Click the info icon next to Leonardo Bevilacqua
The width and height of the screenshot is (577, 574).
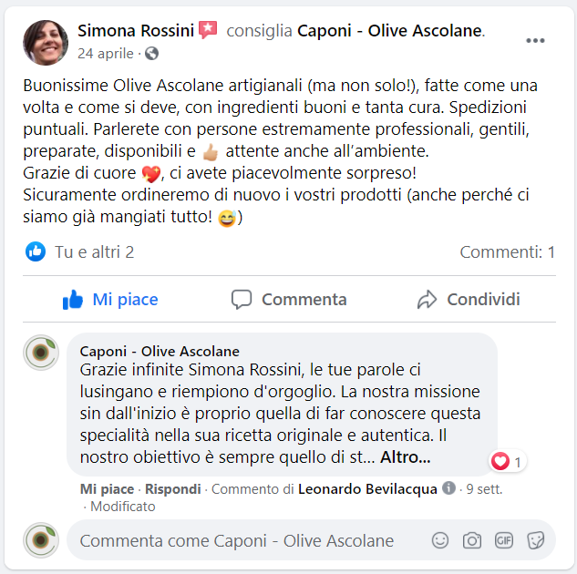[x=448, y=488]
